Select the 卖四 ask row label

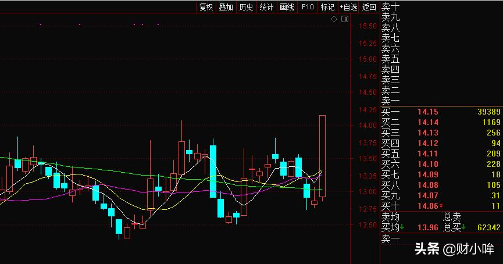pyautogui.click(x=390, y=70)
